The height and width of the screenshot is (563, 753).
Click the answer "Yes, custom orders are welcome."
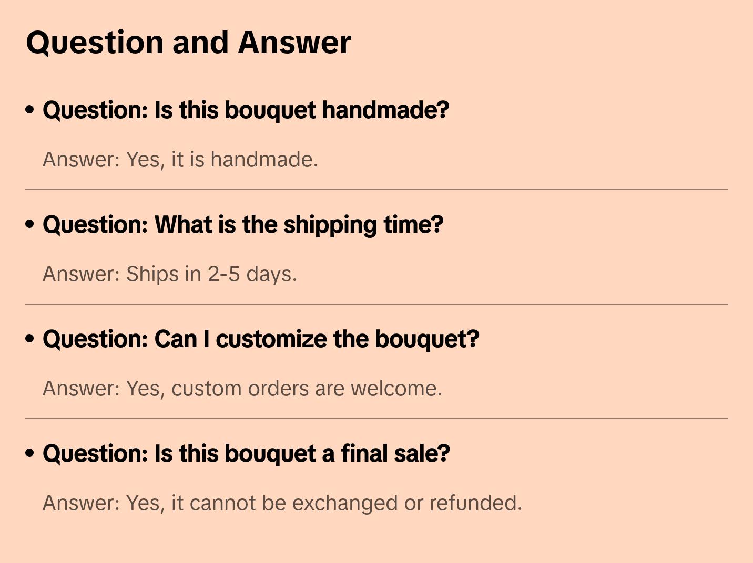[x=242, y=389]
